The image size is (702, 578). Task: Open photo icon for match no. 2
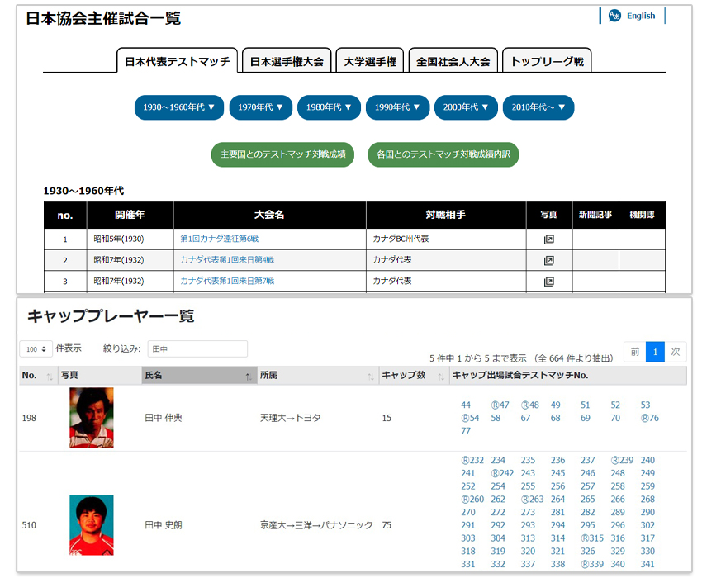tap(548, 260)
